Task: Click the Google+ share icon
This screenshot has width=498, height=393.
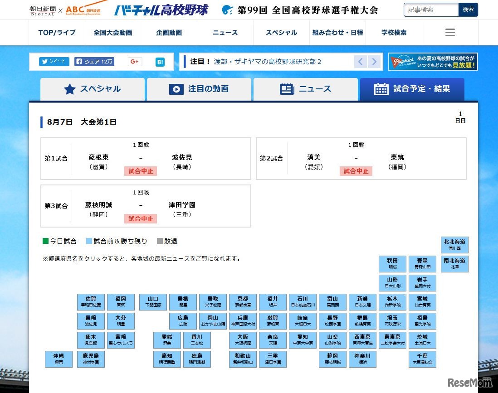Action: [134, 62]
